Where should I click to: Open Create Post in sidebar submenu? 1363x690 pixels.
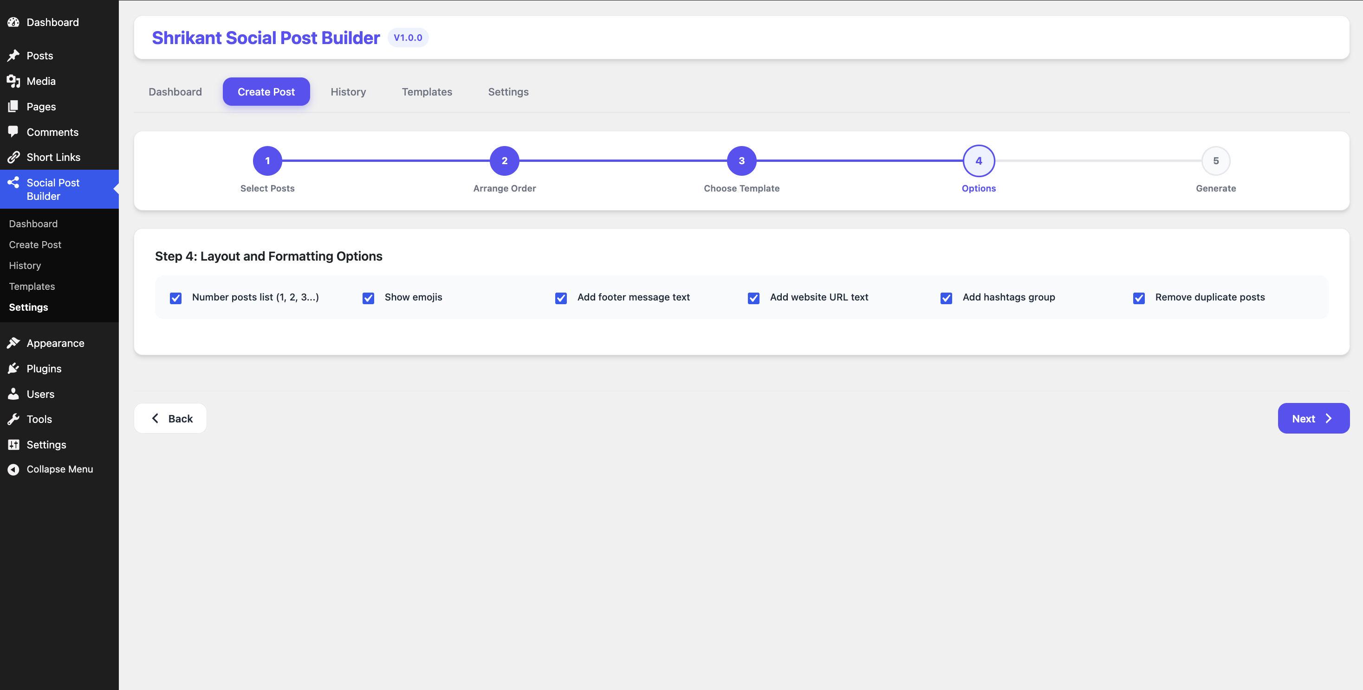(x=35, y=245)
